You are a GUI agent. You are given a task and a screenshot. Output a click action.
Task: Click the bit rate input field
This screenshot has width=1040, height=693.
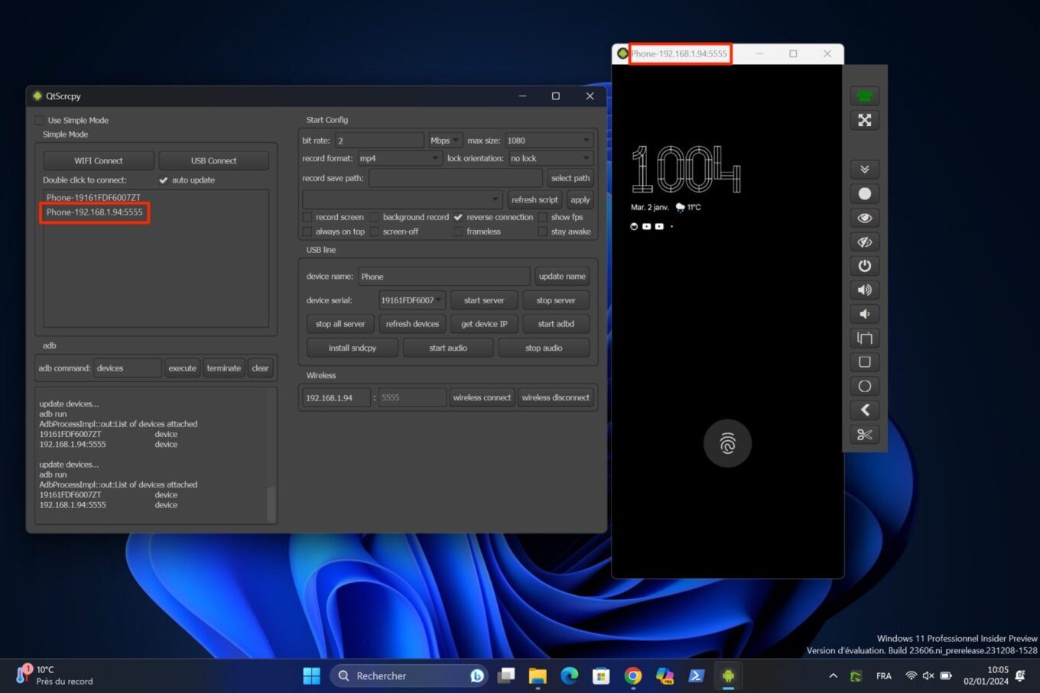[379, 141]
